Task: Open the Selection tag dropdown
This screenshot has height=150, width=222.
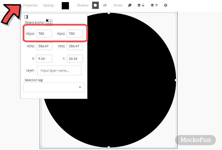Action: pyautogui.click(x=54, y=87)
